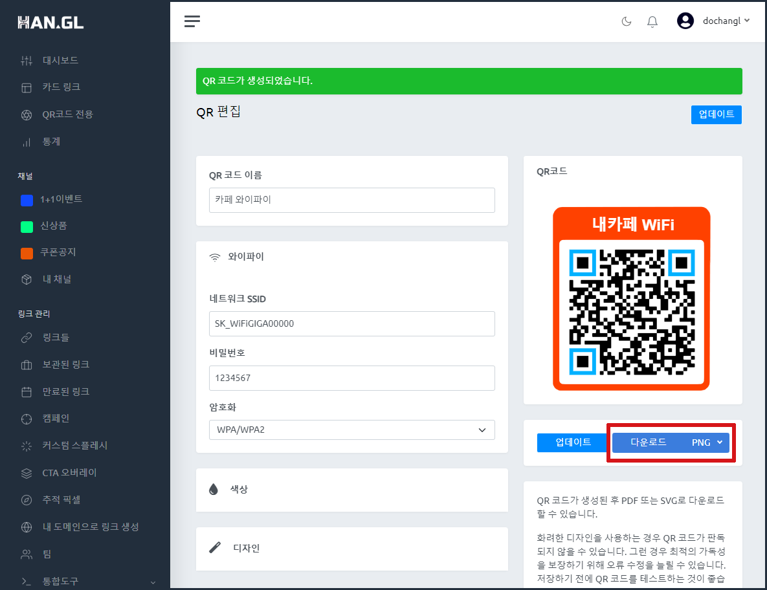Open QR코드 전용 menu item
This screenshot has width=767, height=590.
pyautogui.click(x=67, y=114)
